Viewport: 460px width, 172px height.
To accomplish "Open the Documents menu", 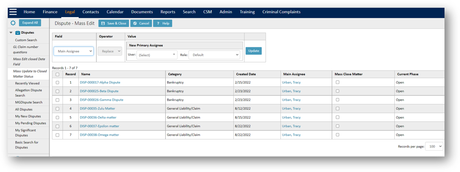I will click(x=142, y=12).
